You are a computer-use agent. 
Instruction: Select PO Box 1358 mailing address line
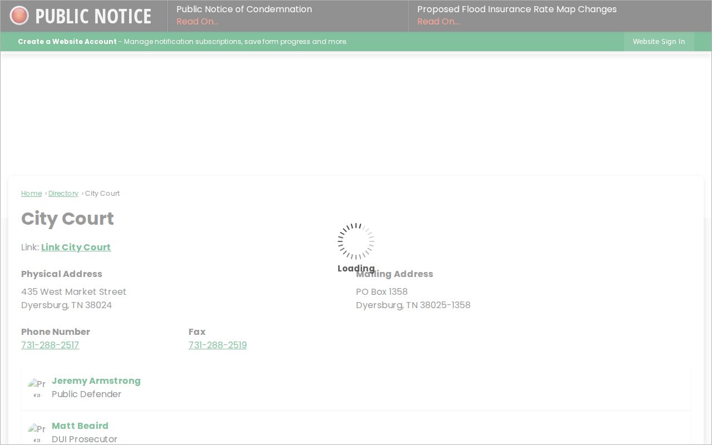click(x=382, y=292)
